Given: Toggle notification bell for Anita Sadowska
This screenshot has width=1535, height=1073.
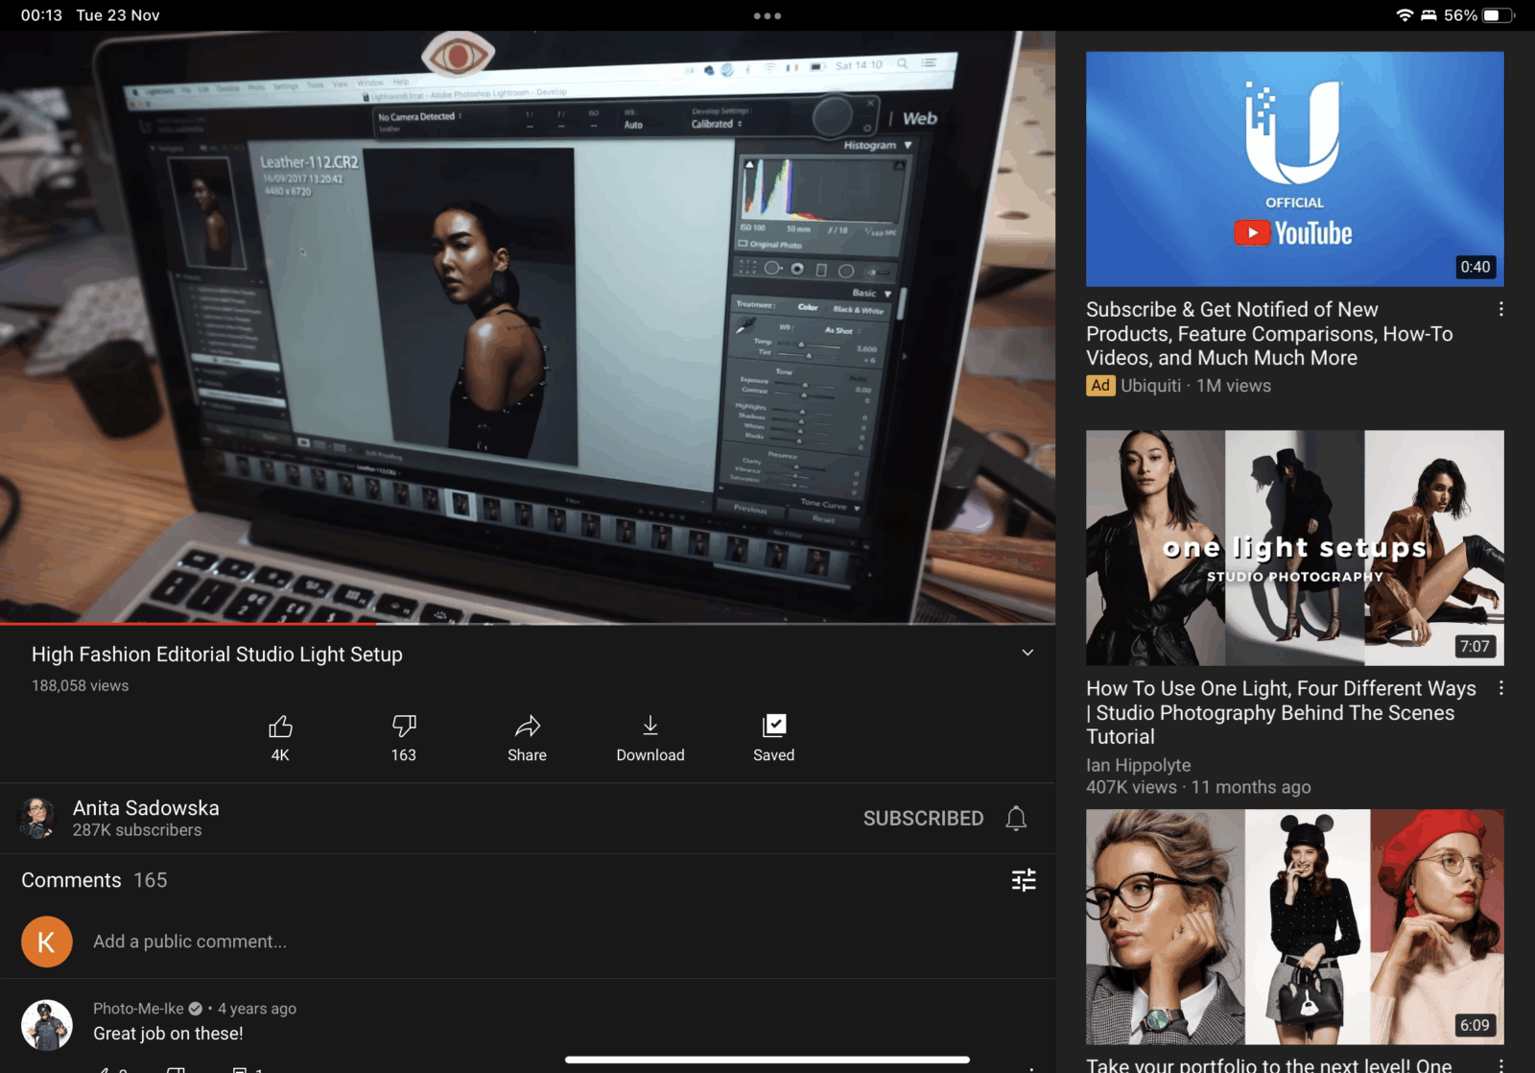Looking at the screenshot, I should (1016, 819).
